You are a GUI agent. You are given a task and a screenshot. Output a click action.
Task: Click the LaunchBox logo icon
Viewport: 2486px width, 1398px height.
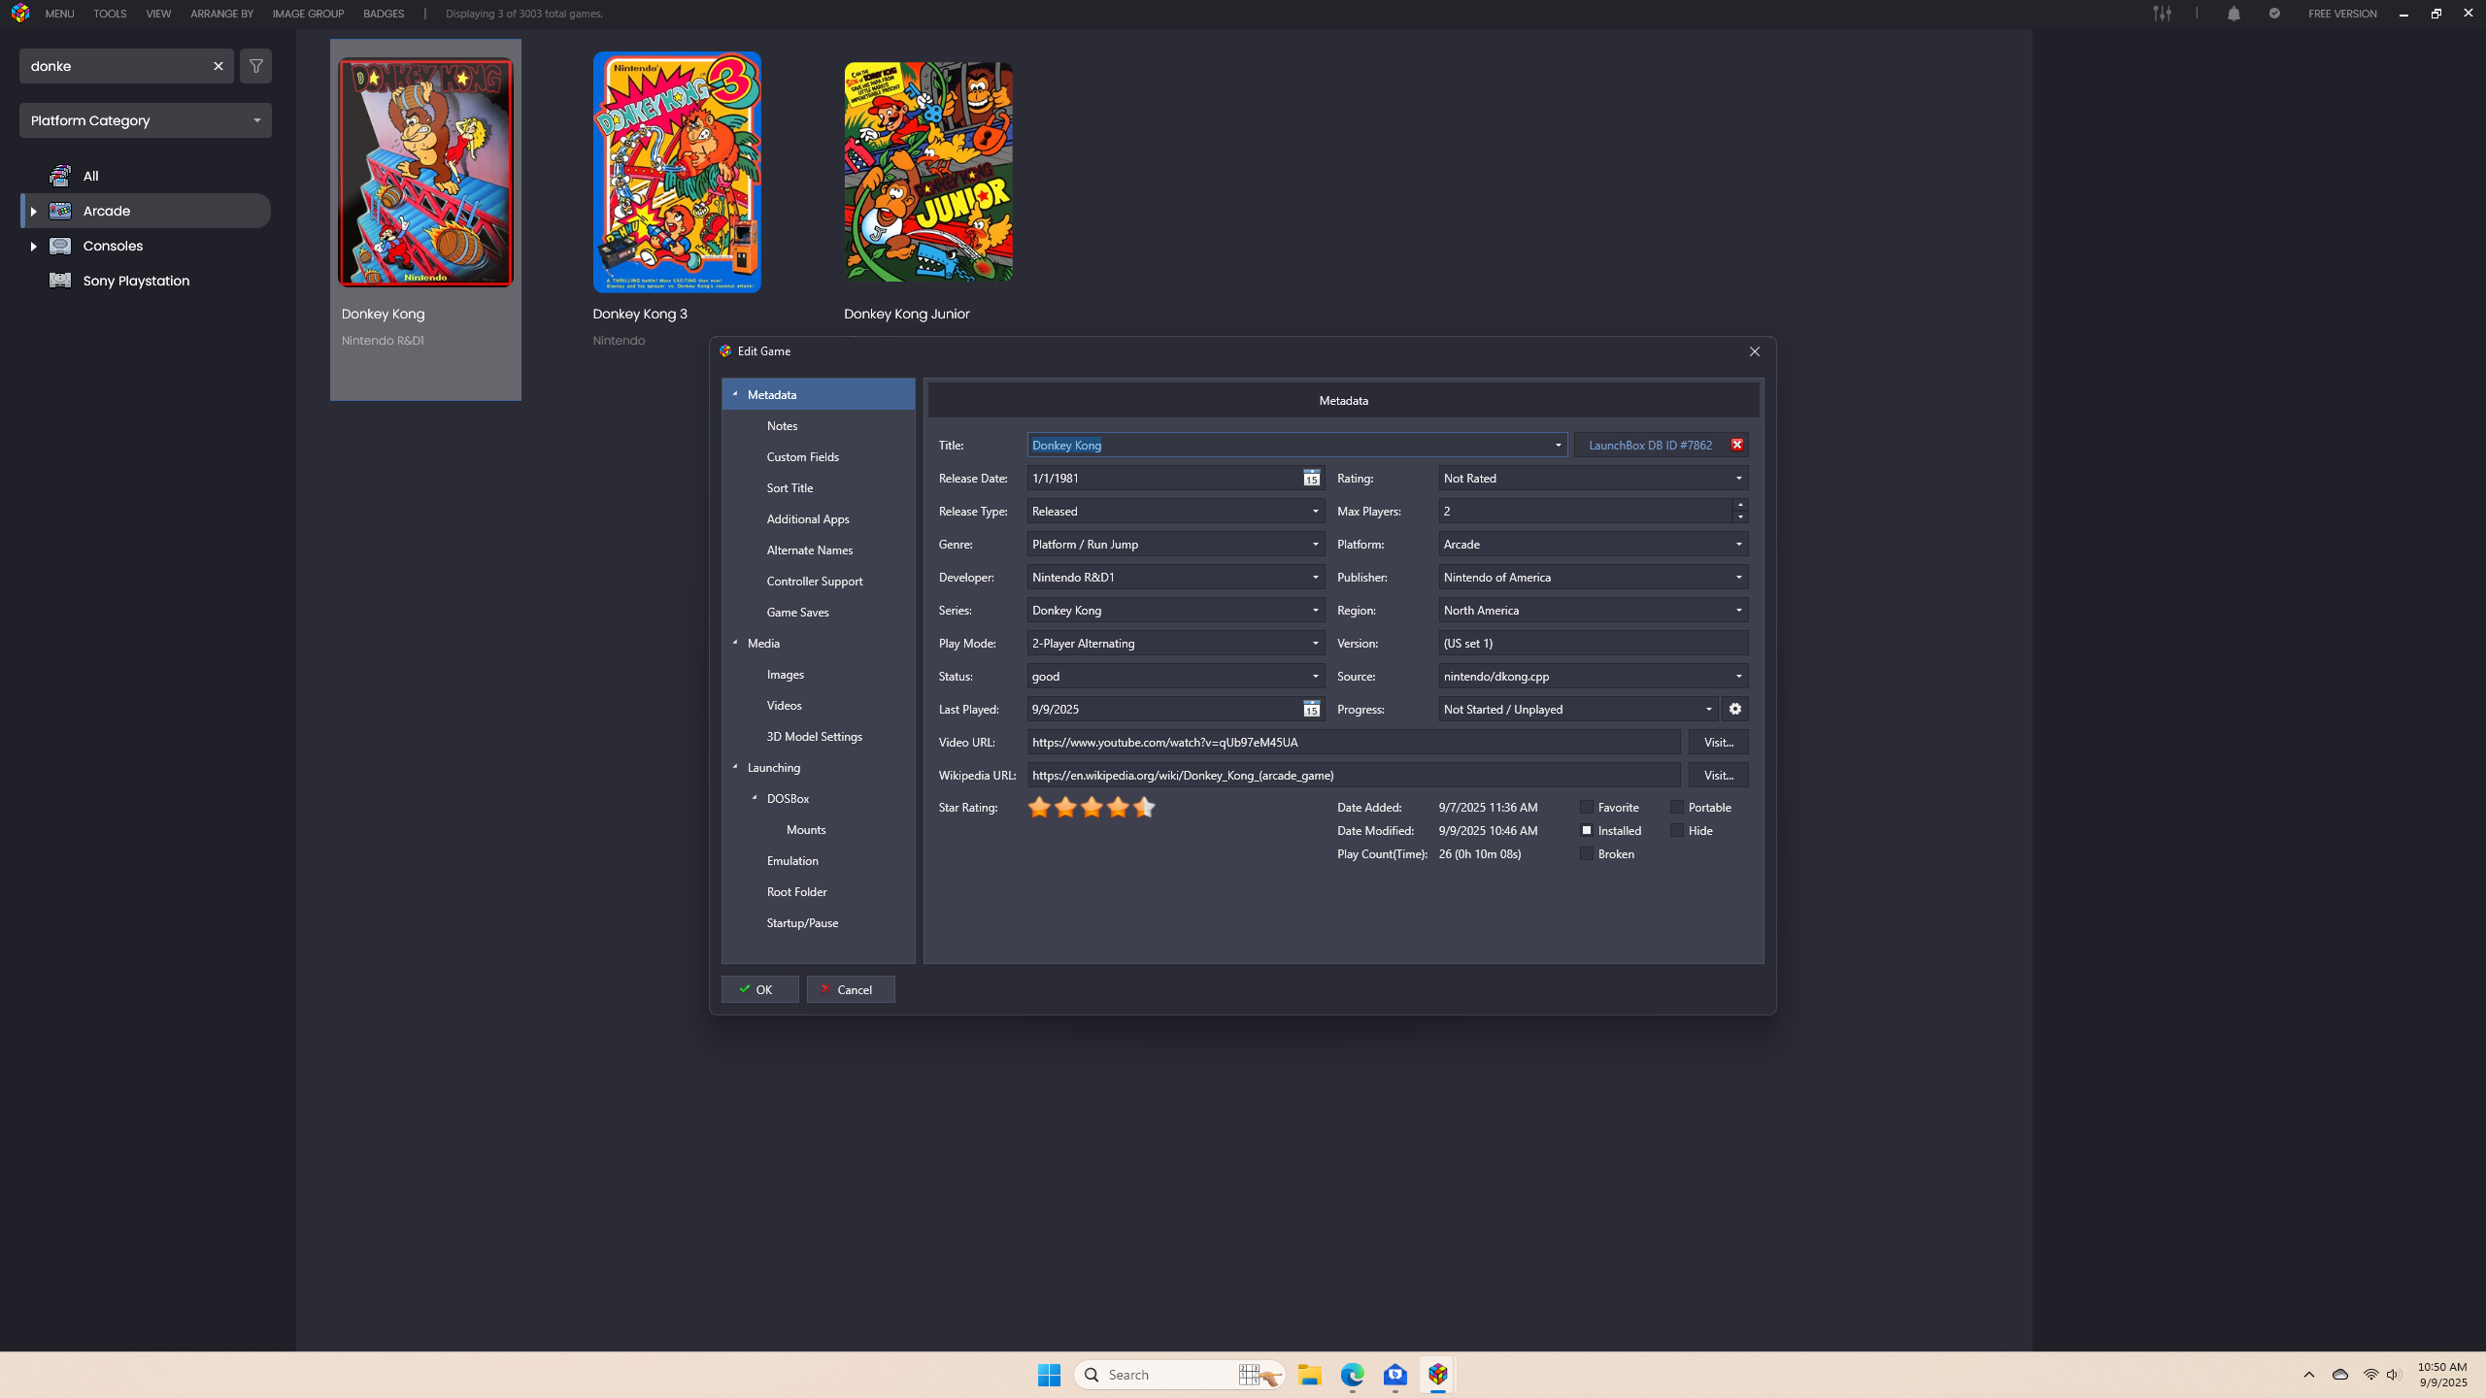[x=20, y=14]
